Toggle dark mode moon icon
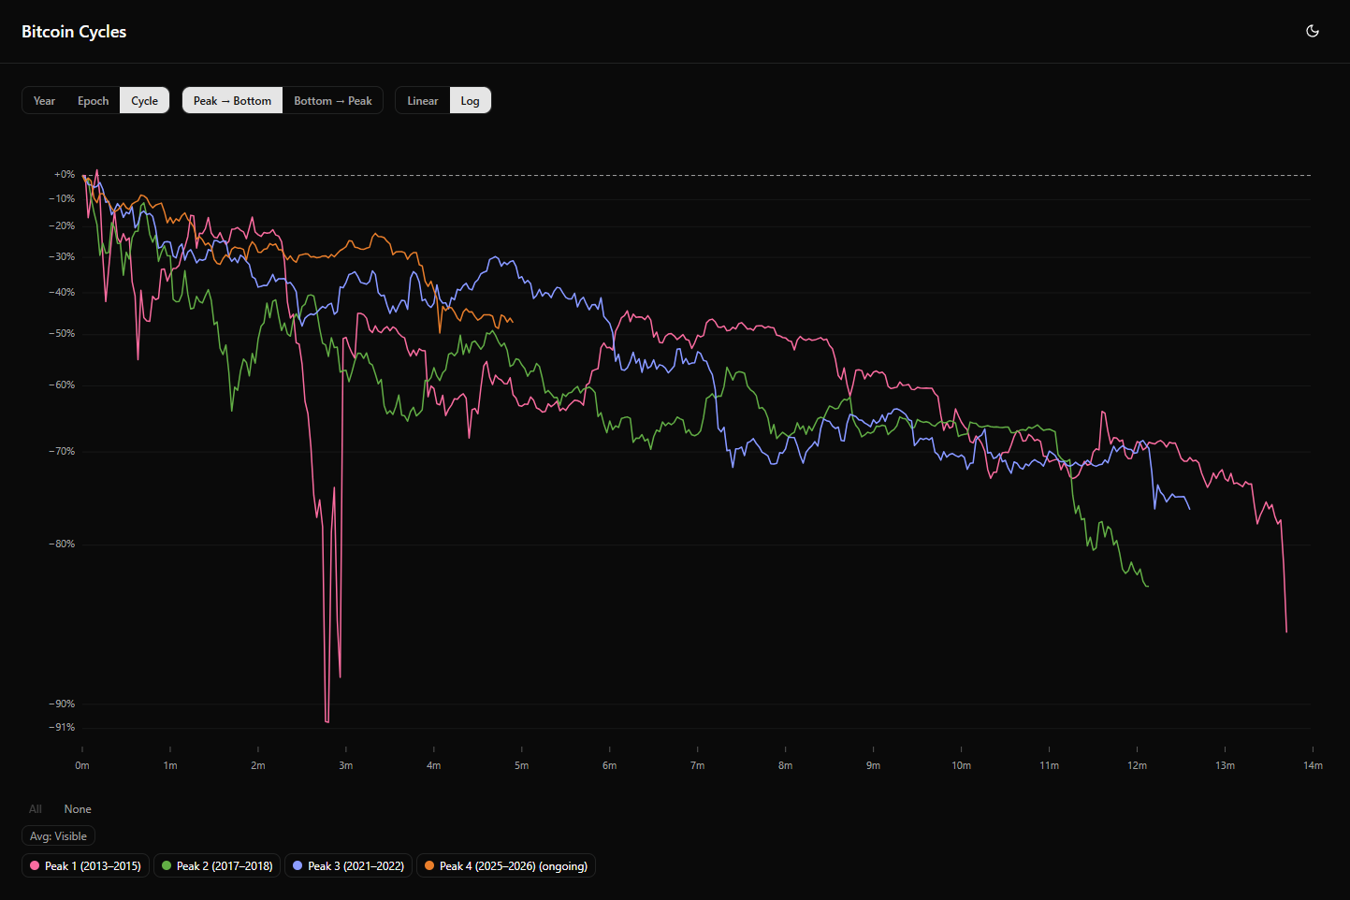 (1313, 31)
